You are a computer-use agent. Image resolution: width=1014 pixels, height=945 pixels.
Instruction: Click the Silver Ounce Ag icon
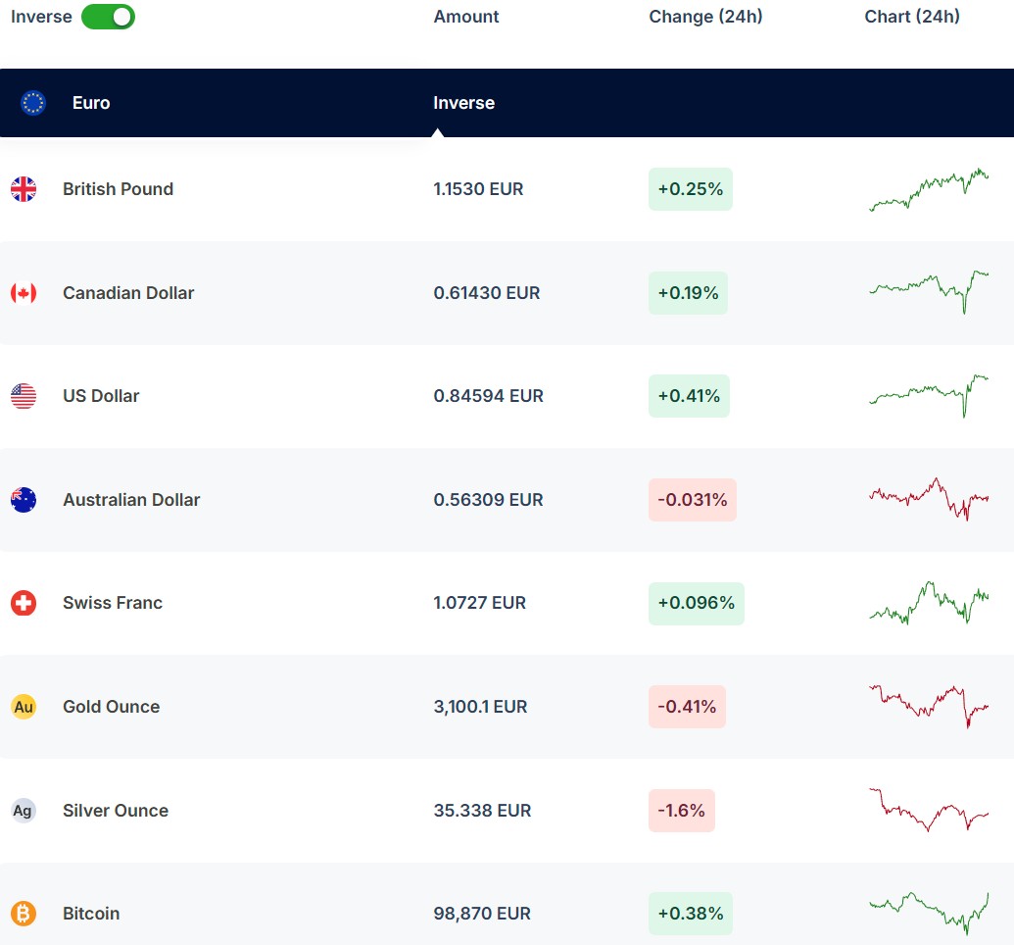(x=24, y=811)
